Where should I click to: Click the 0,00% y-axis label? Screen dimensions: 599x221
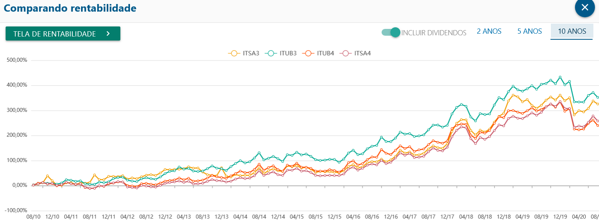19,185
